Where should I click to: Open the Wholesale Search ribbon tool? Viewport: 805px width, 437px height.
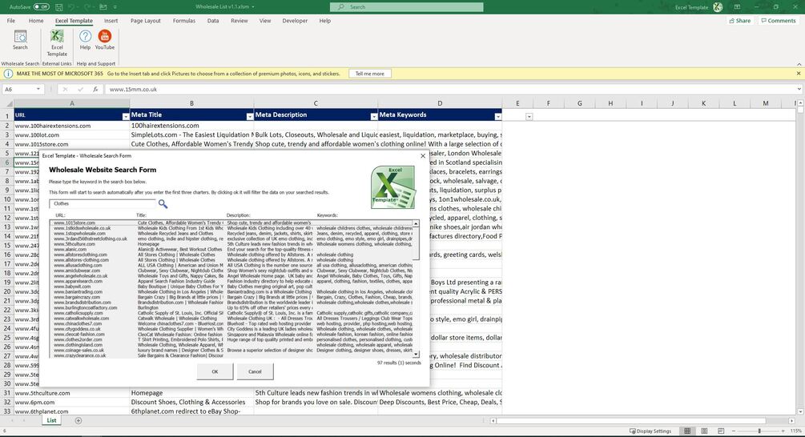coord(20,39)
